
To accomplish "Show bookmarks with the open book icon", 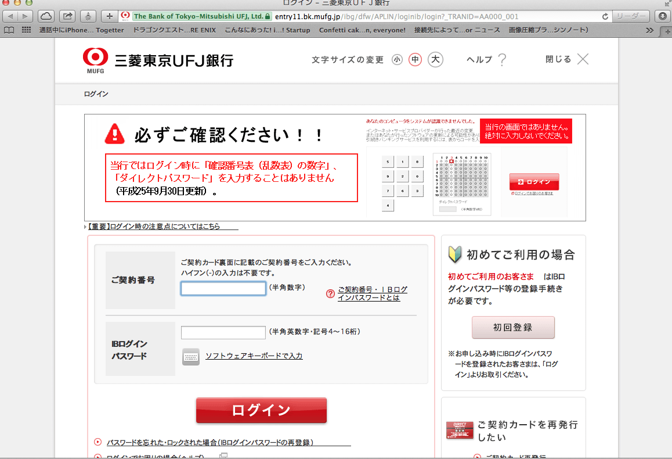I will [9, 30].
